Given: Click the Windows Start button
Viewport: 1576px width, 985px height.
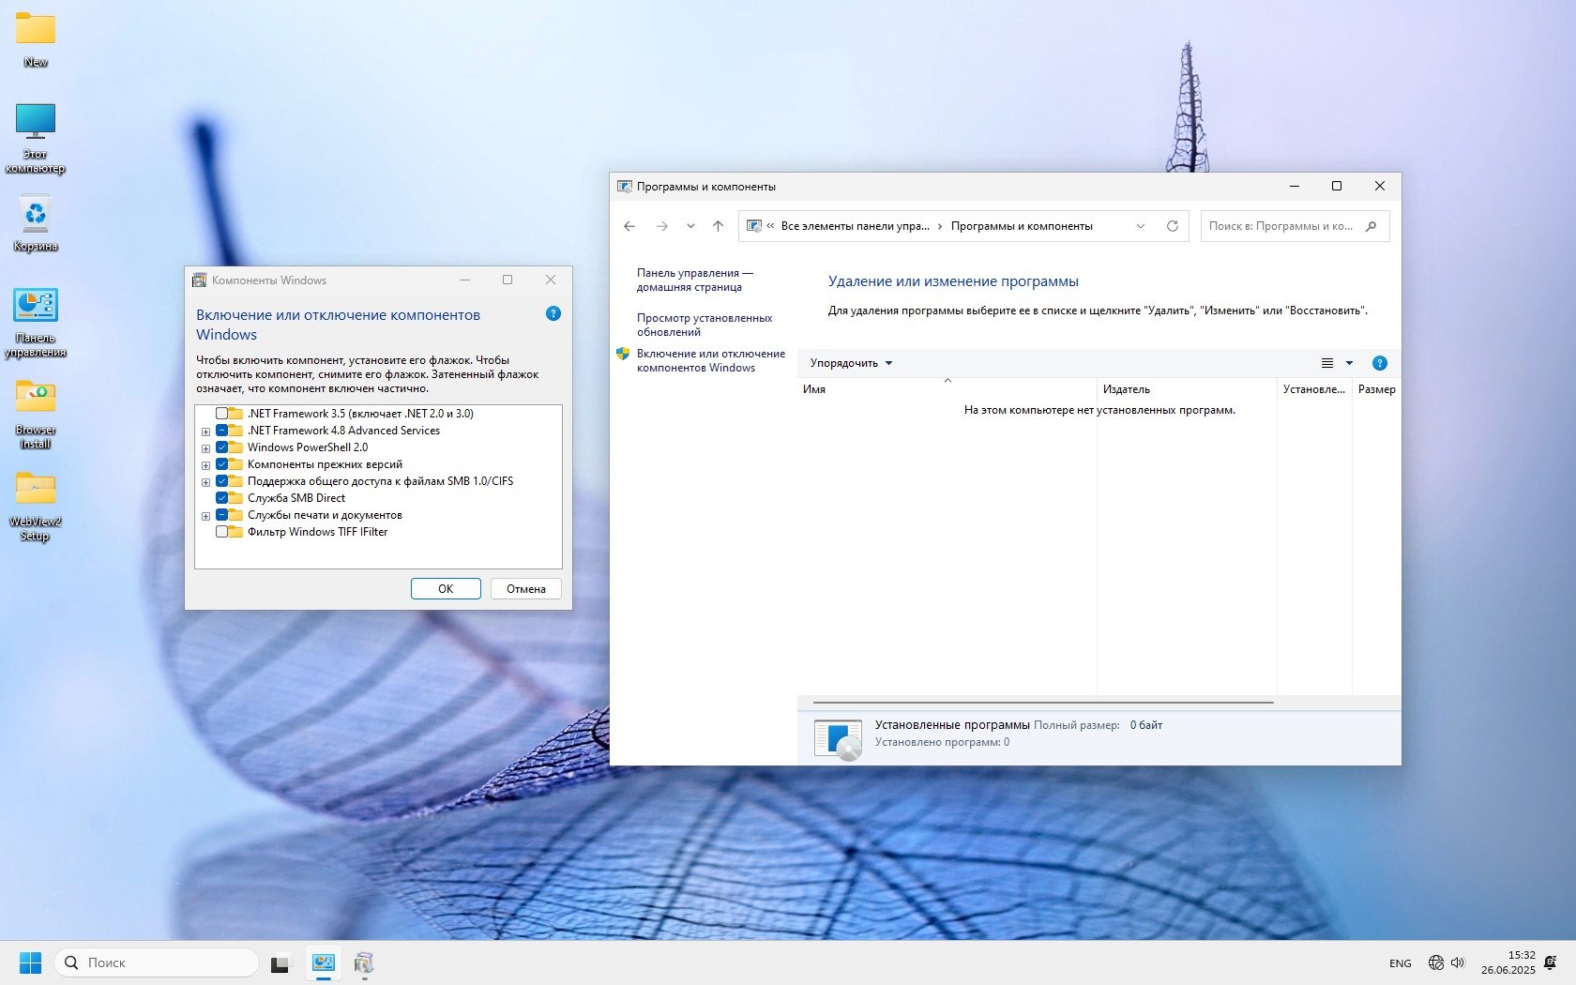Looking at the screenshot, I should 30,963.
